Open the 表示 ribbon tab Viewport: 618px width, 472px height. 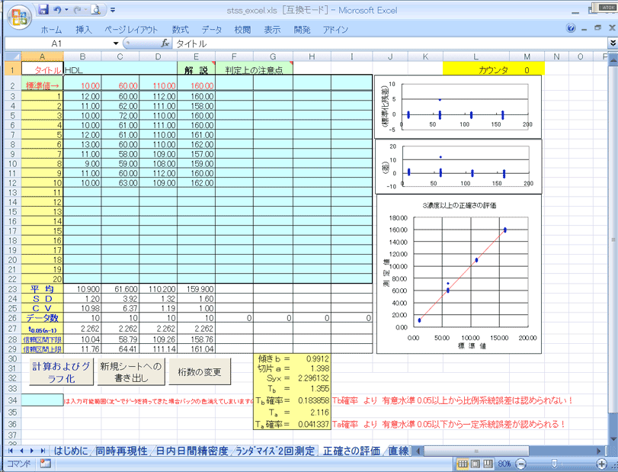272,30
